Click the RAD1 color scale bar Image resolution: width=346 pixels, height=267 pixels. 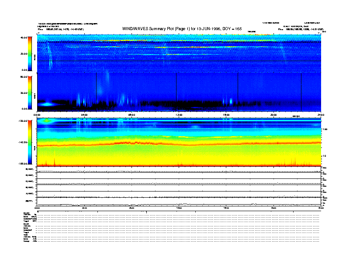[30, 92]
